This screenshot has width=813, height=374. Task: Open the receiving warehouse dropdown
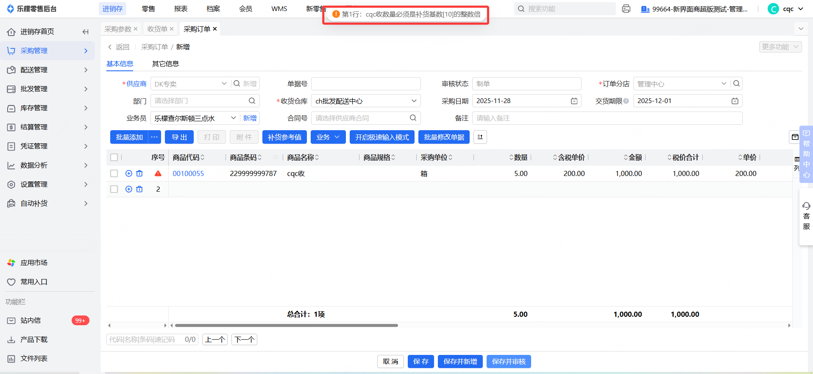[366, 101]
